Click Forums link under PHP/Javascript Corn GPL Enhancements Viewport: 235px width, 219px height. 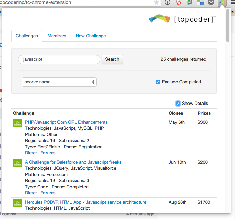point(48,153)
